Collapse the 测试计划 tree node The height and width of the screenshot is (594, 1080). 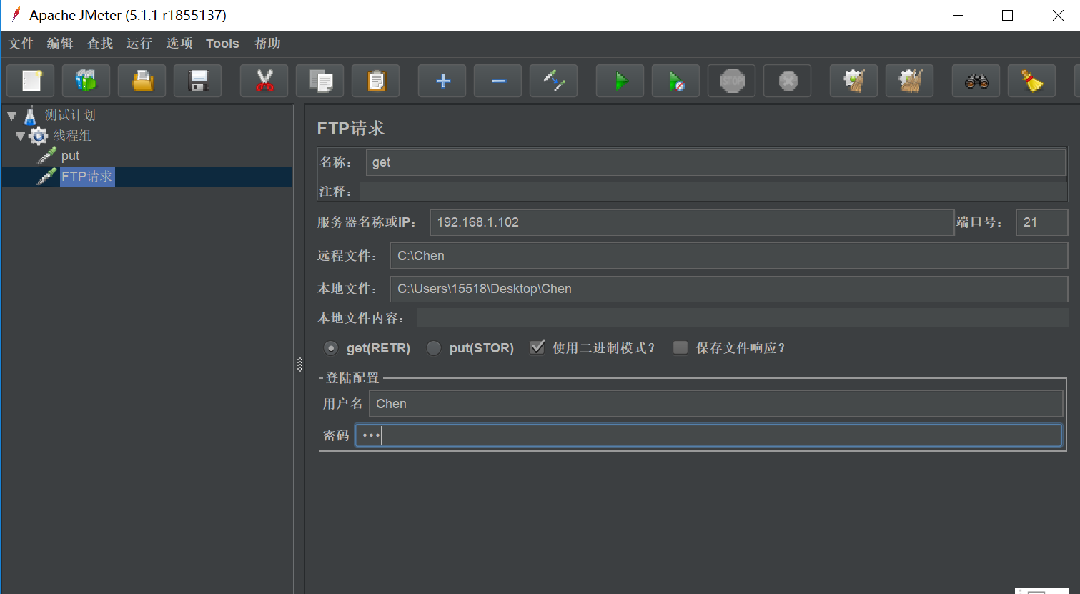(12, 116)
